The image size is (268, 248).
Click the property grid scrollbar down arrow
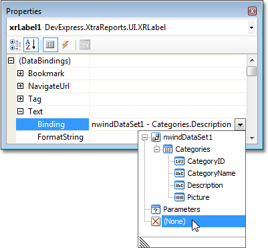tap(252, 138)
